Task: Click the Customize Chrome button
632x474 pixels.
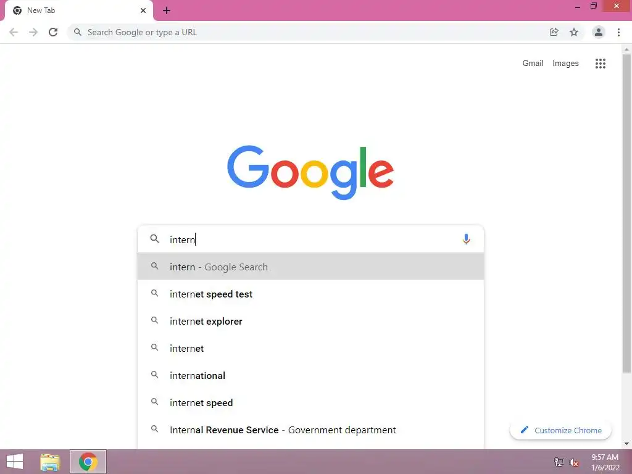Action: coord(560,430)
